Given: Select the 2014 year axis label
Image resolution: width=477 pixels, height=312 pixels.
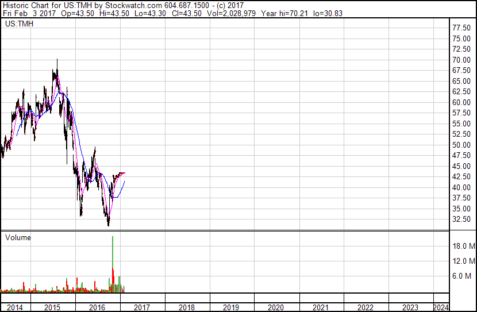Looking at the screenshot, I should (14, 307).
